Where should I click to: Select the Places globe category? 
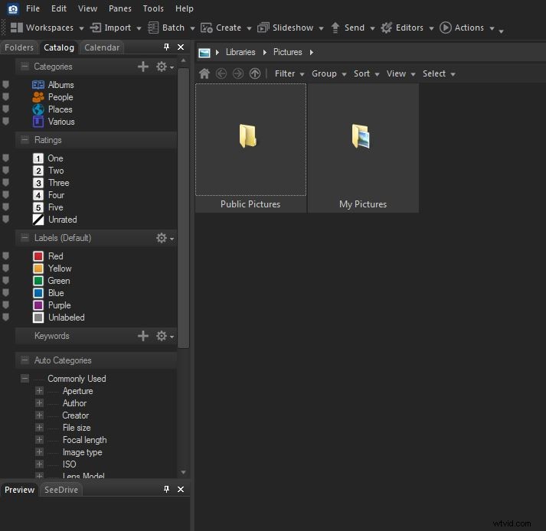point(38,109)
